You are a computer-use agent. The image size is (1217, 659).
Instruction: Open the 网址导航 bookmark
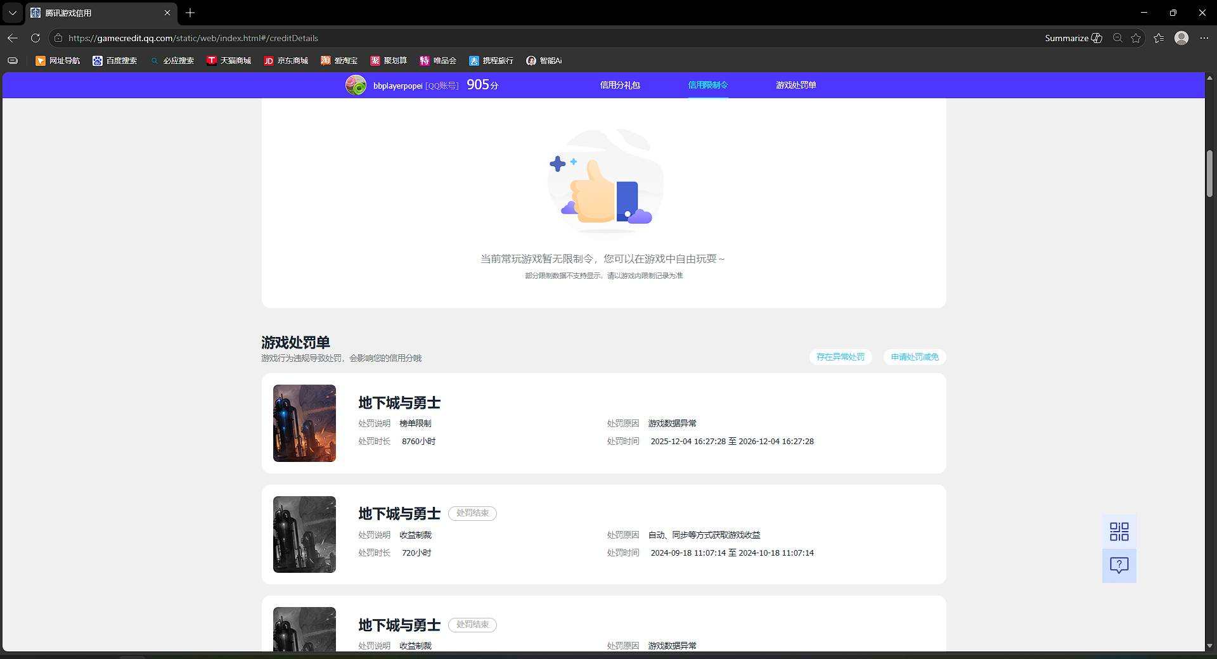coord(58,61)
